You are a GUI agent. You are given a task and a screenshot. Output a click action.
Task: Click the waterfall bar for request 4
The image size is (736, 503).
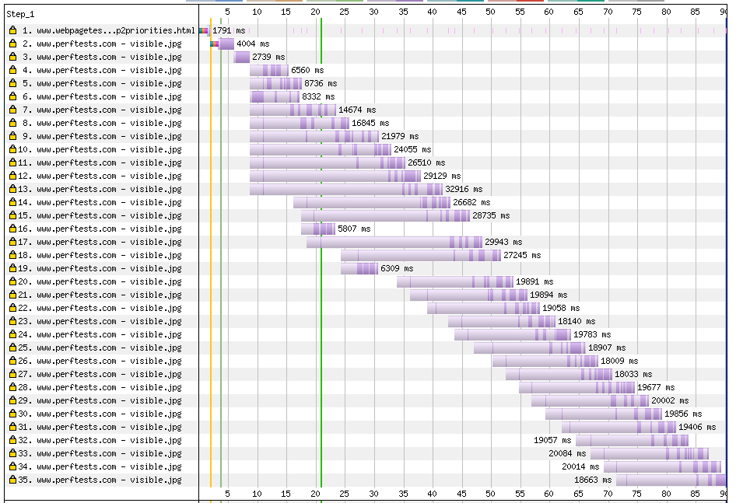tap(268, 70)
